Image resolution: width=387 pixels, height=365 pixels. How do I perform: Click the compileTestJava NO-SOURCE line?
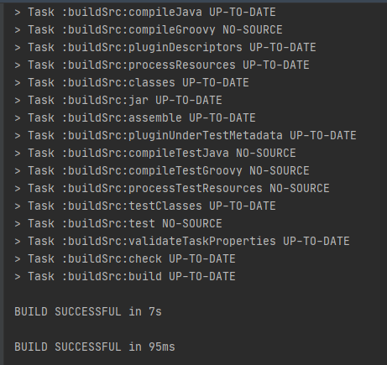point(155,154)
